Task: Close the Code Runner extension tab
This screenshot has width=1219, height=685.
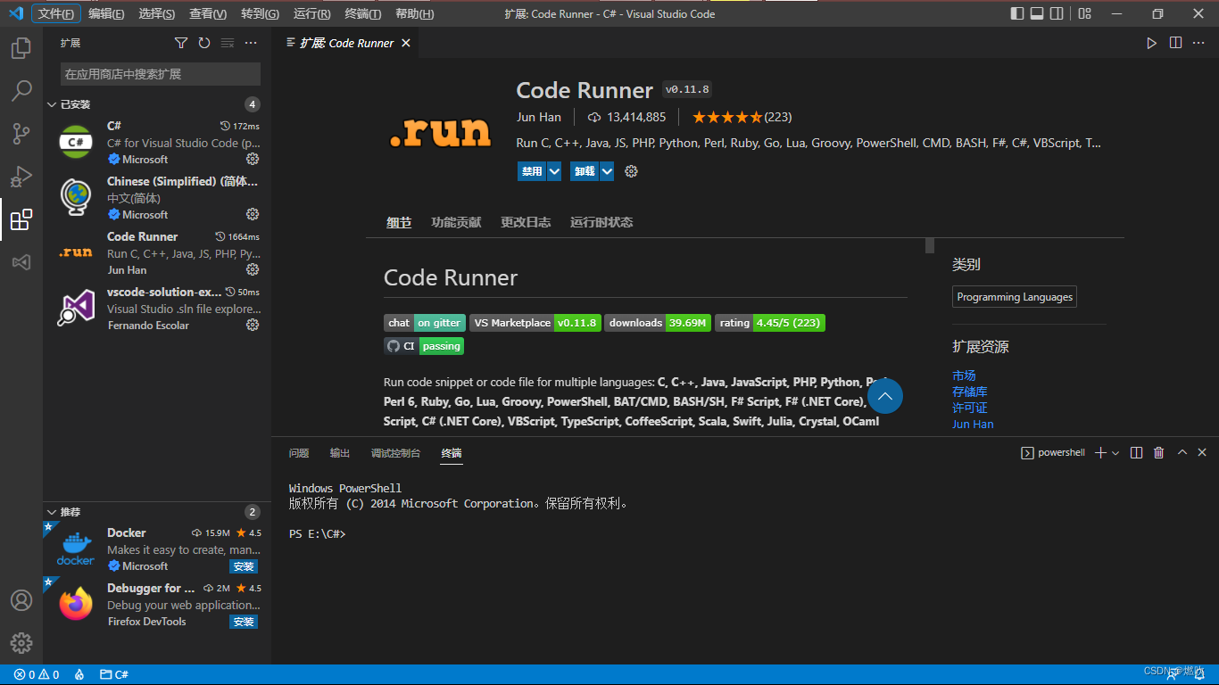Action: (x=406, y=43)
